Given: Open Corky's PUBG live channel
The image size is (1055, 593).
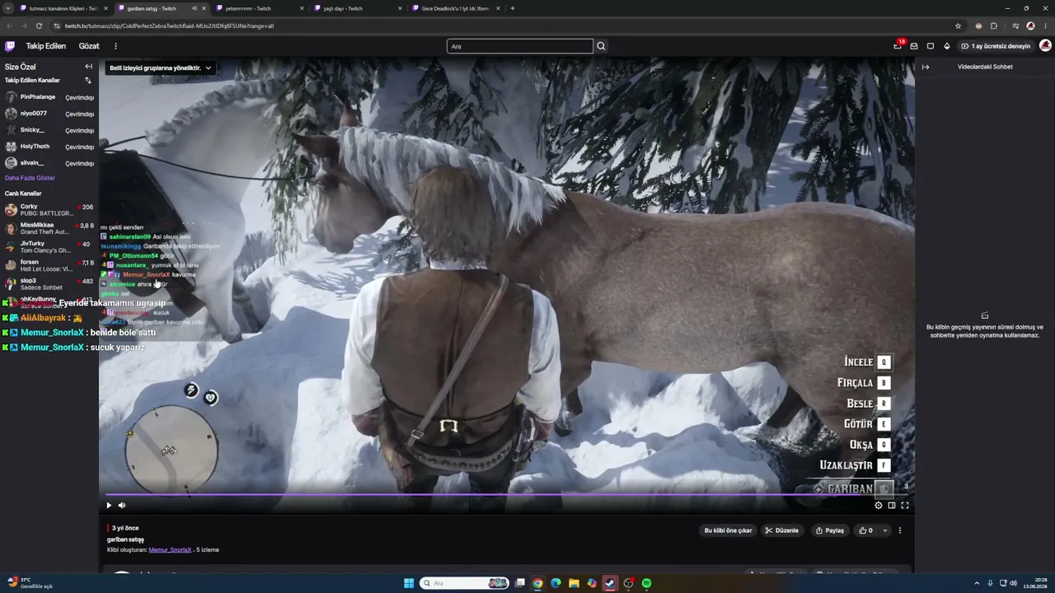Looking at the screenshot, I should (49, 210).
